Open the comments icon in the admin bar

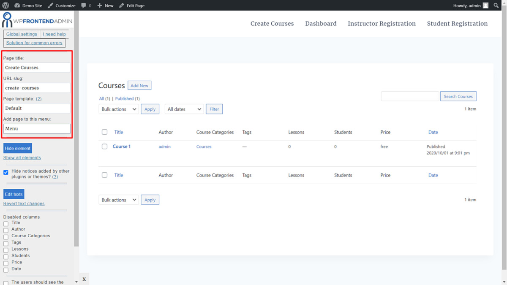pyautogui.click(x=83, y=5)
